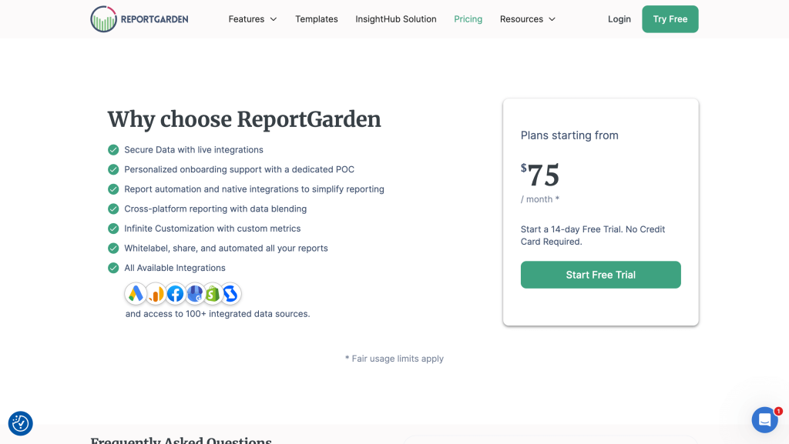
Task: Expand the Features dropdown
Action: 253,18
